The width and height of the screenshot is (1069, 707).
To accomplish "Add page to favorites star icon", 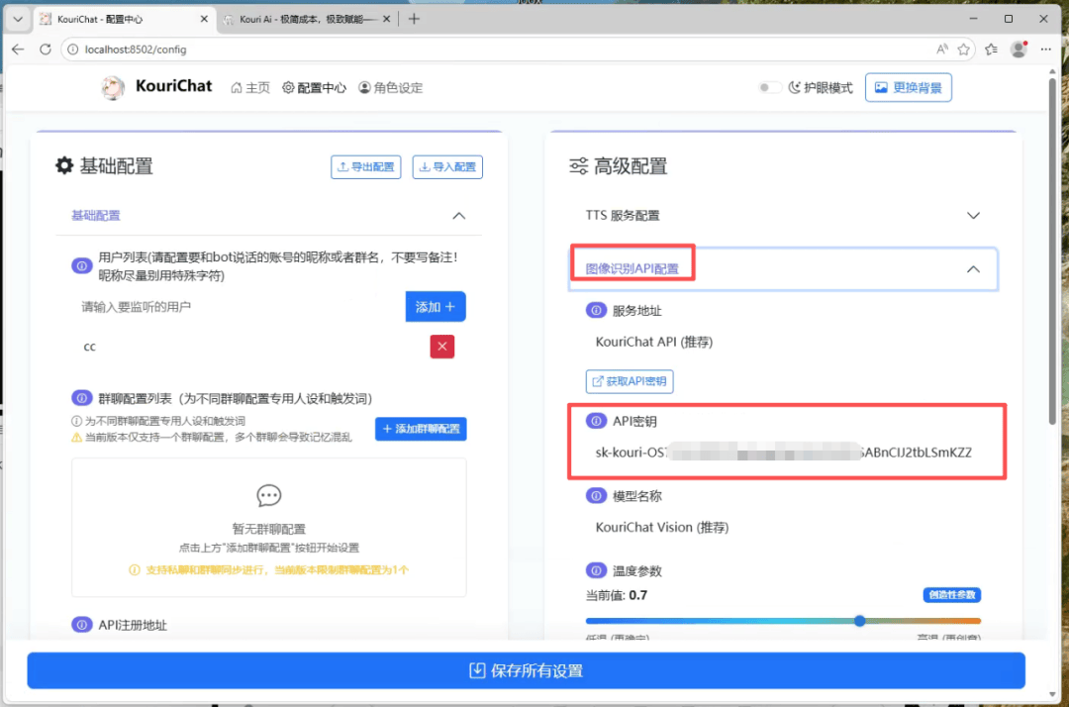I will (963, 50).
